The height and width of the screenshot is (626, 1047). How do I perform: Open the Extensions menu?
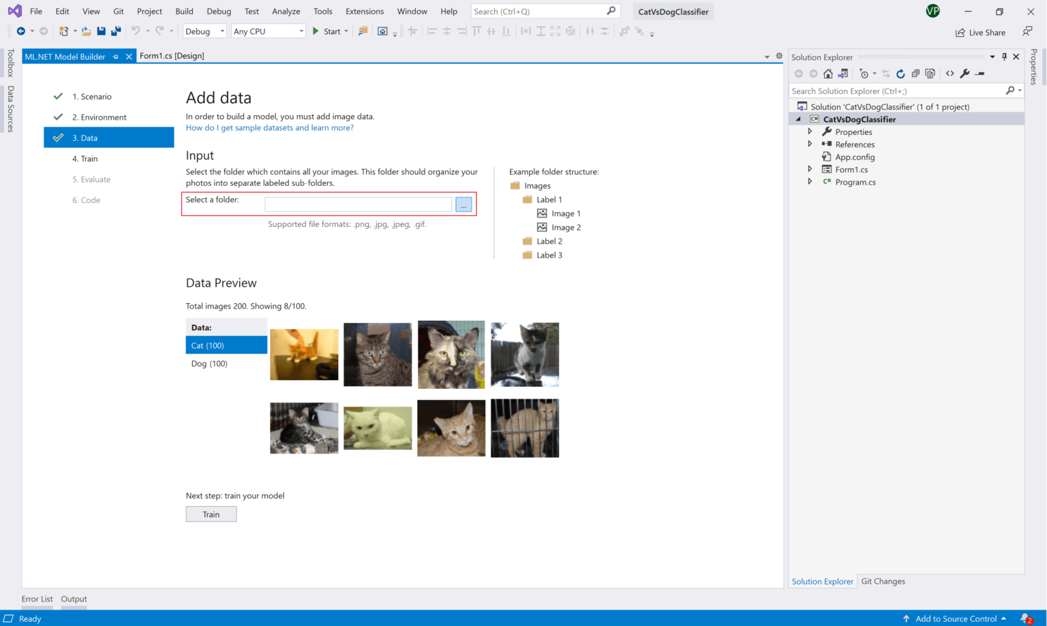[x=365, y=11]
